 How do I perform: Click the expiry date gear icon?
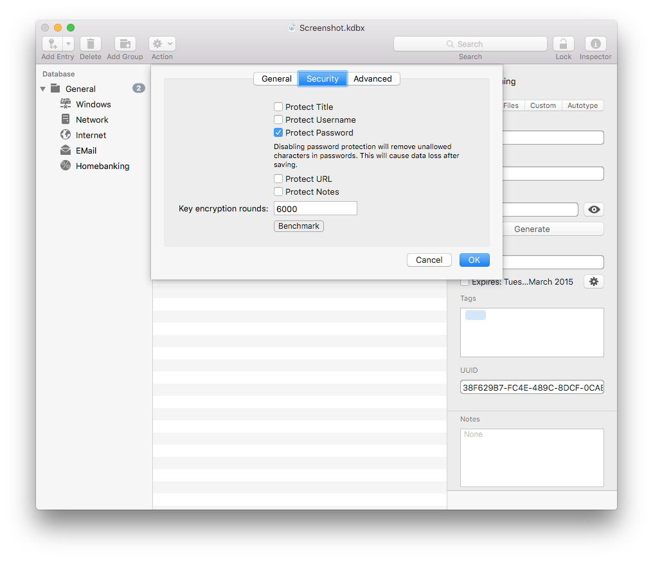(x=593, y=281)
